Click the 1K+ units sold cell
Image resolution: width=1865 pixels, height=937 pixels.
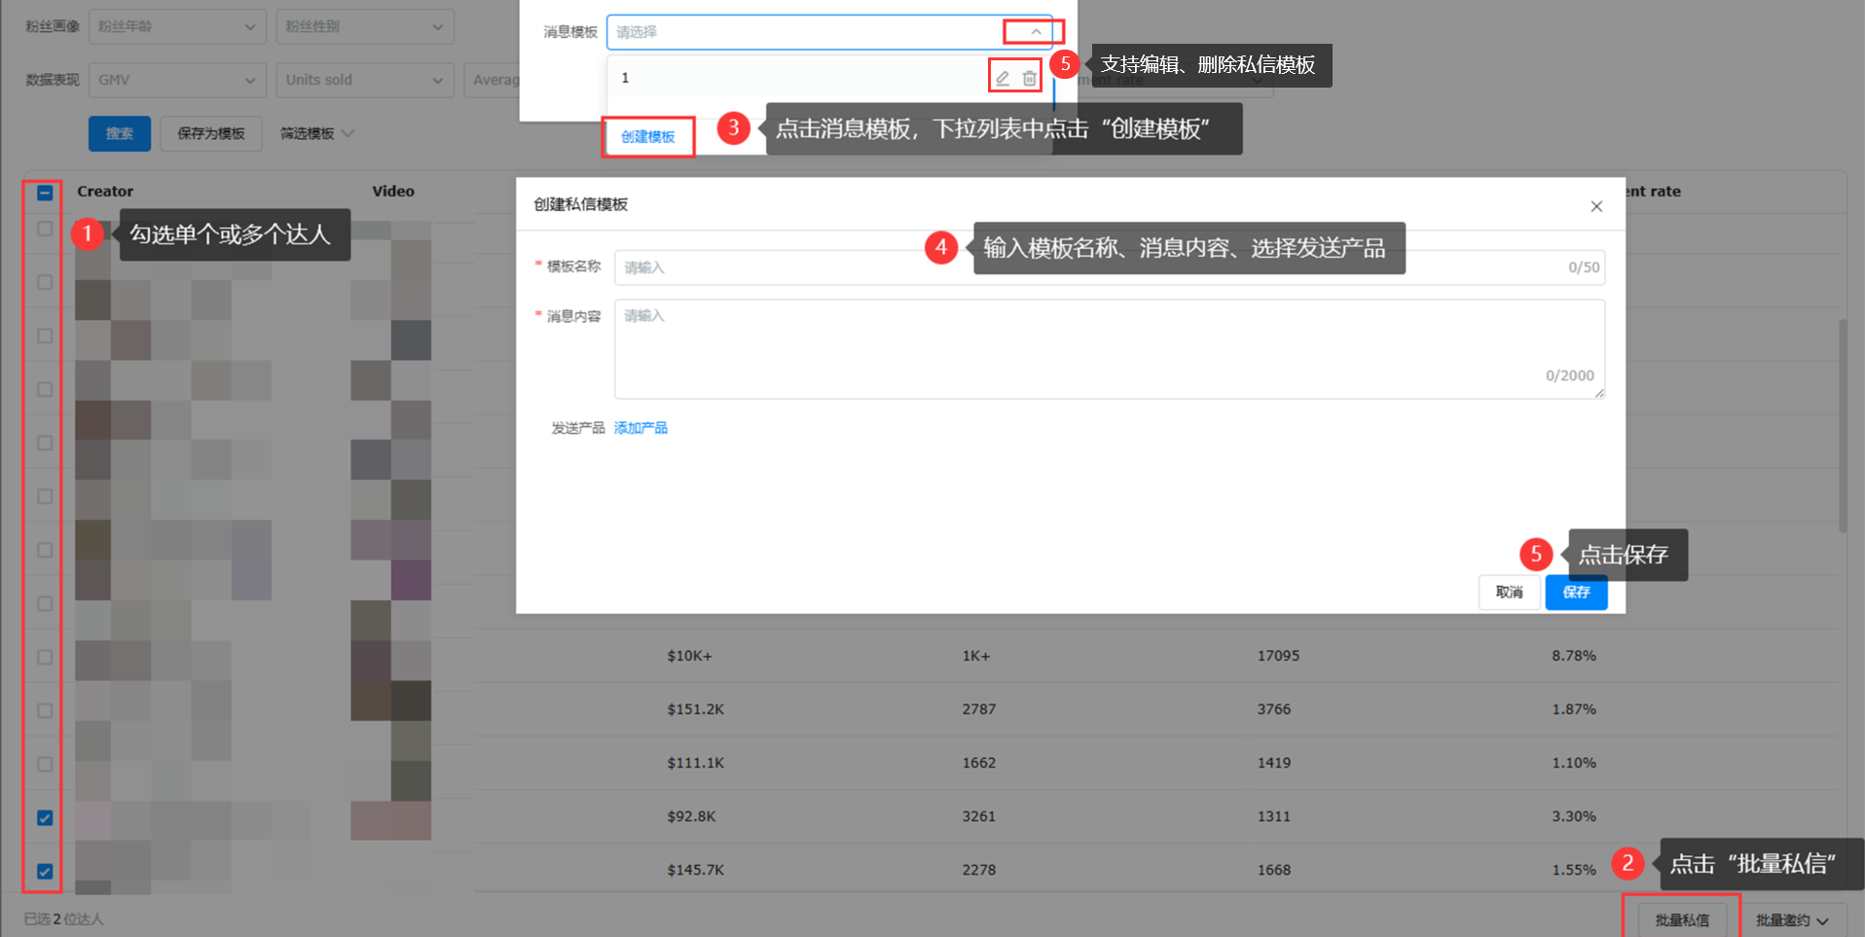pos(975,657)
